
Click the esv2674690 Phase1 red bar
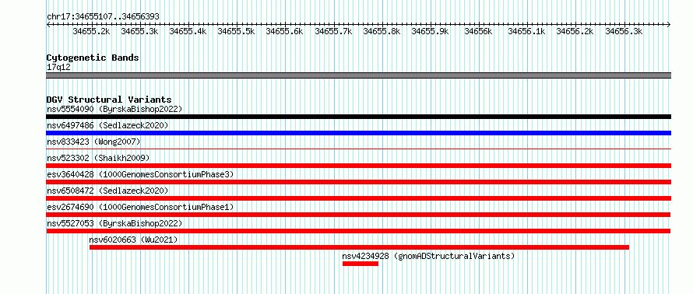tap(358, 215)
